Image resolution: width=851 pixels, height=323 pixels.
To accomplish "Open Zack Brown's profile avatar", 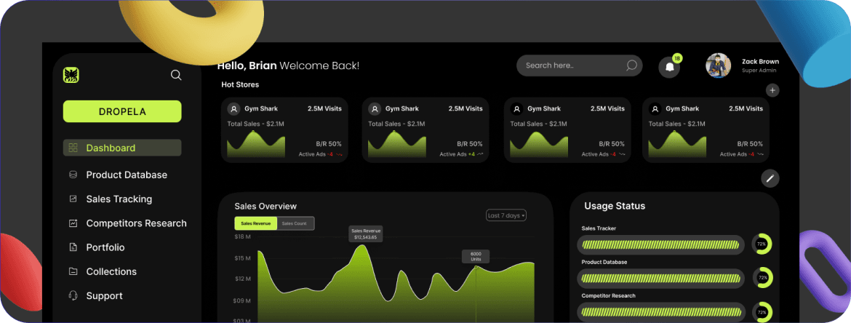I will (718, 65).
